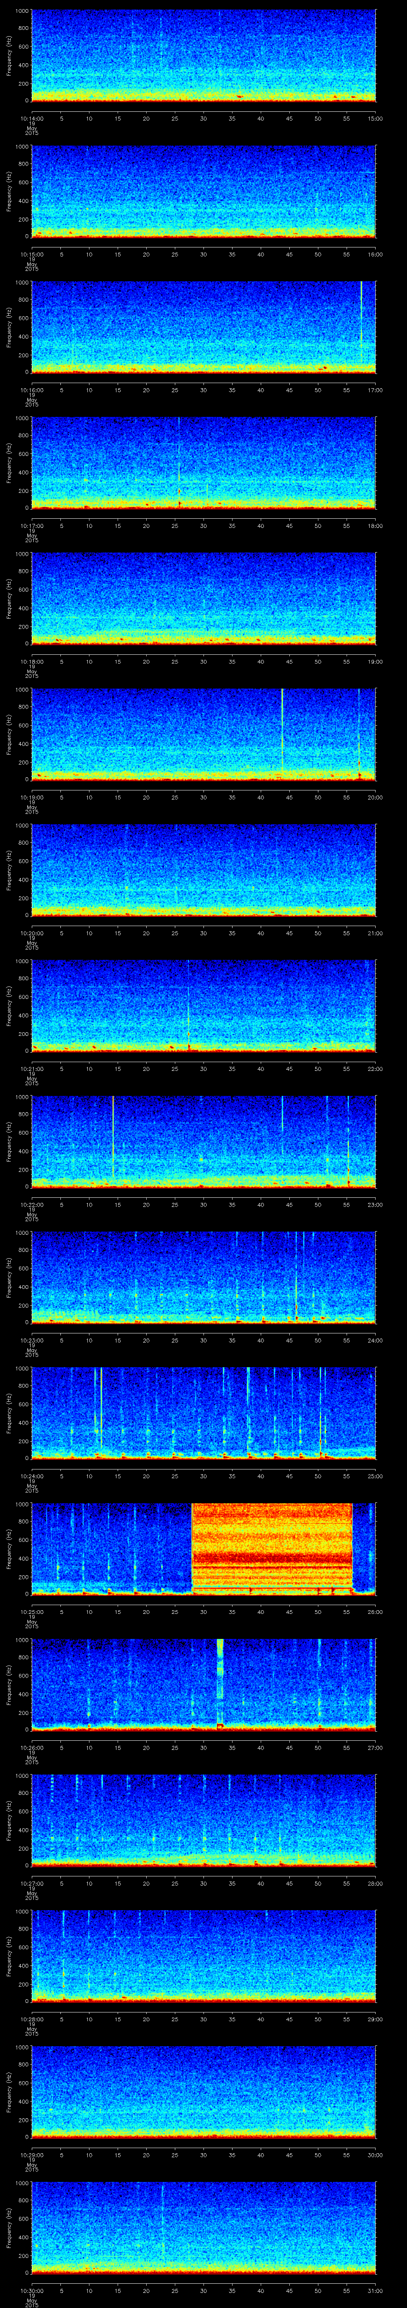Click the 10:16:00 start time label
Image resolution: width=407 pixels, height=2308 pixels.
(31, 390)
